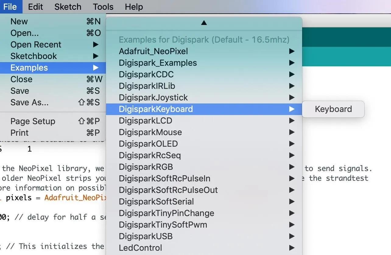
Task: Choose Close in the File menu
Action: pyautogui.click(x=53, y=79)
